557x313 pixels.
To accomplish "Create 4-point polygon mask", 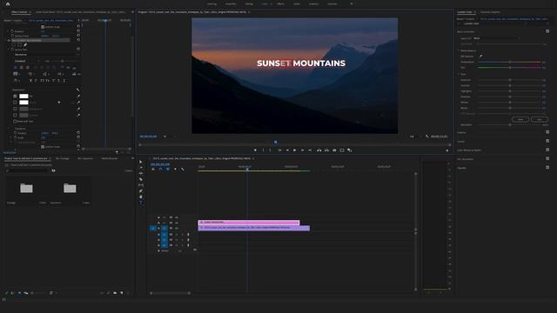I will tap(19, 45).
